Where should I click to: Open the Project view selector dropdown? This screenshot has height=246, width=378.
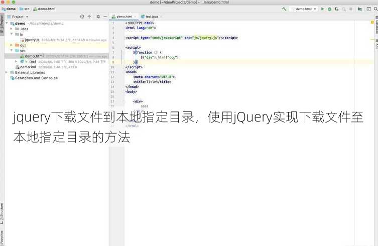pyautogui.click(x=18, y=17)
